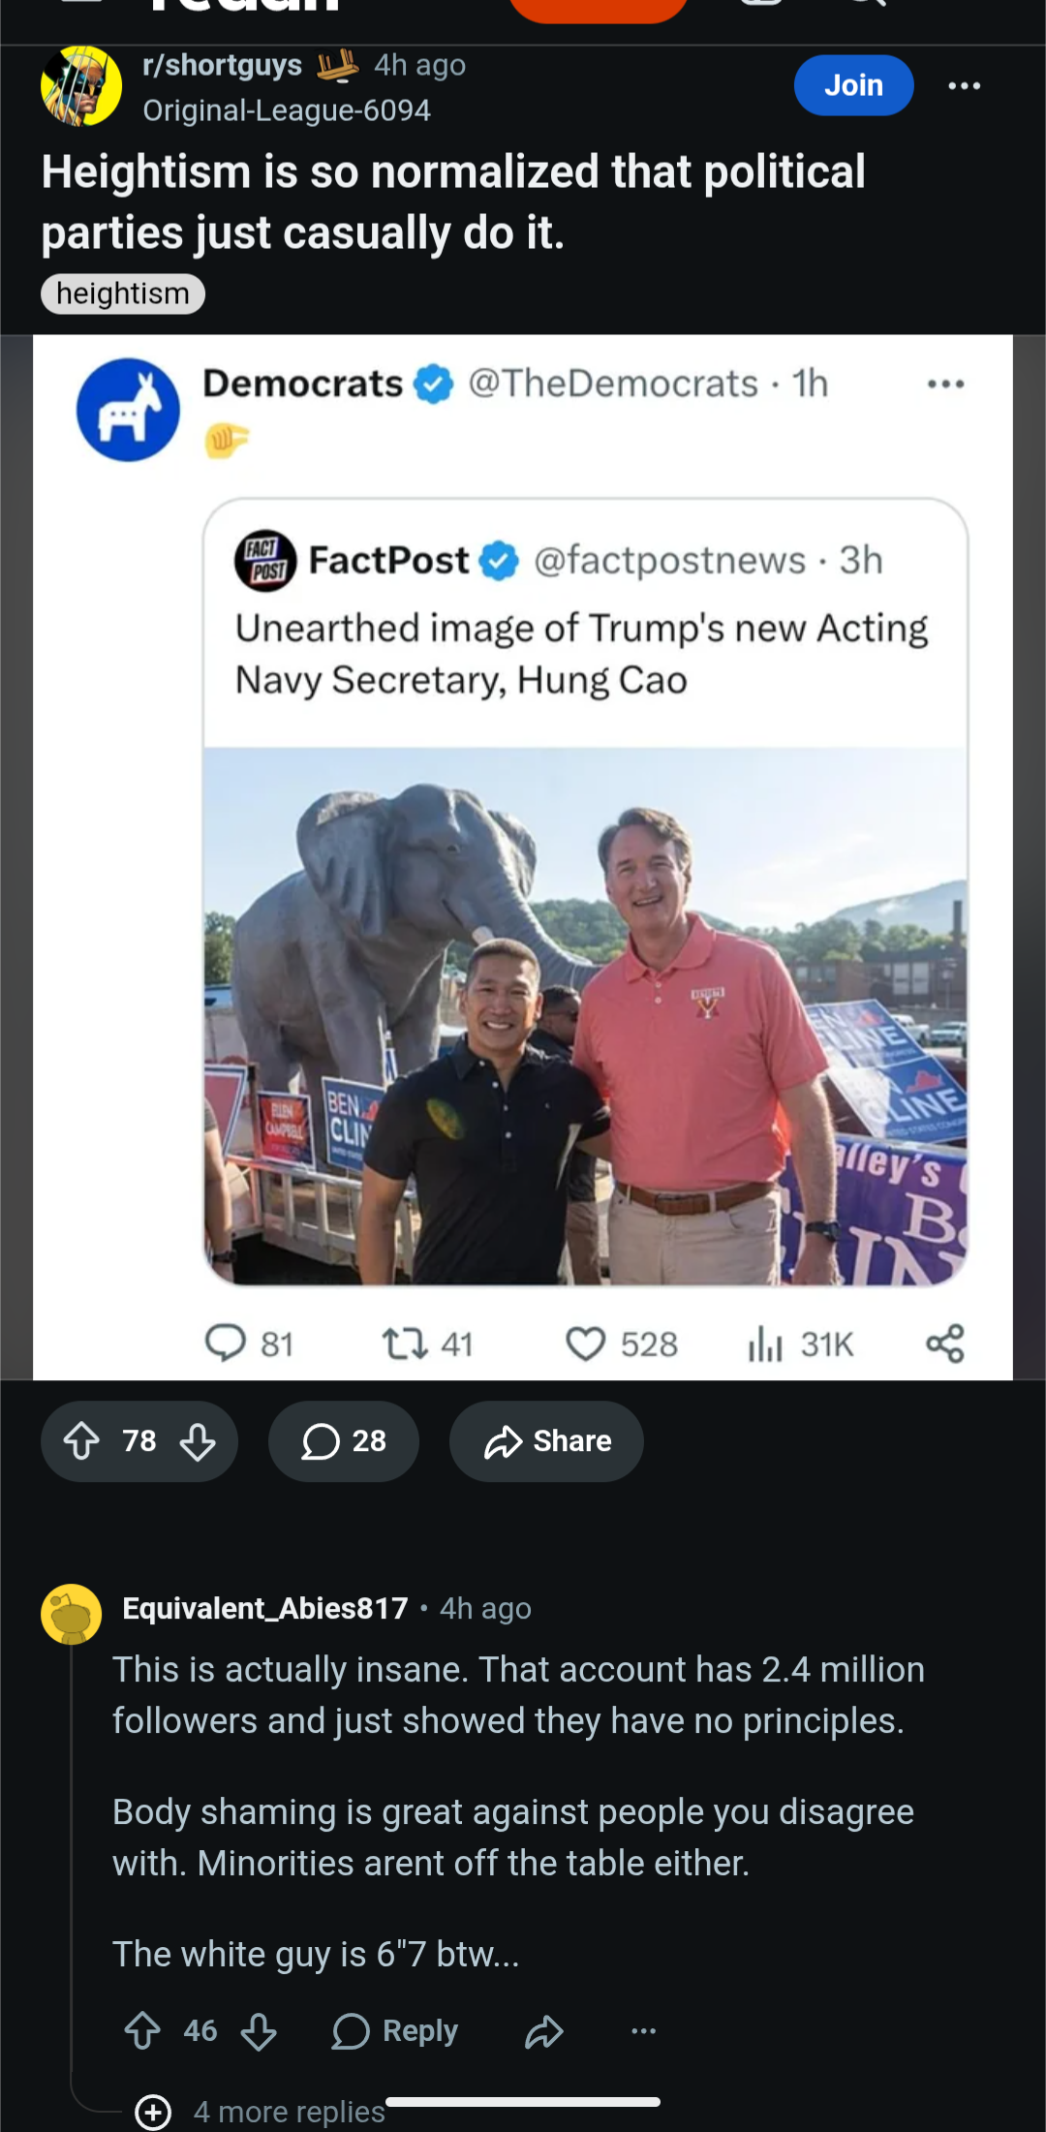Upvote the heightism post
1046x2132 pixels.
pos(81,1441)
